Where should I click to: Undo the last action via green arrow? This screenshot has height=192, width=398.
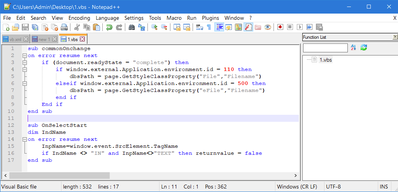point(109,27)
